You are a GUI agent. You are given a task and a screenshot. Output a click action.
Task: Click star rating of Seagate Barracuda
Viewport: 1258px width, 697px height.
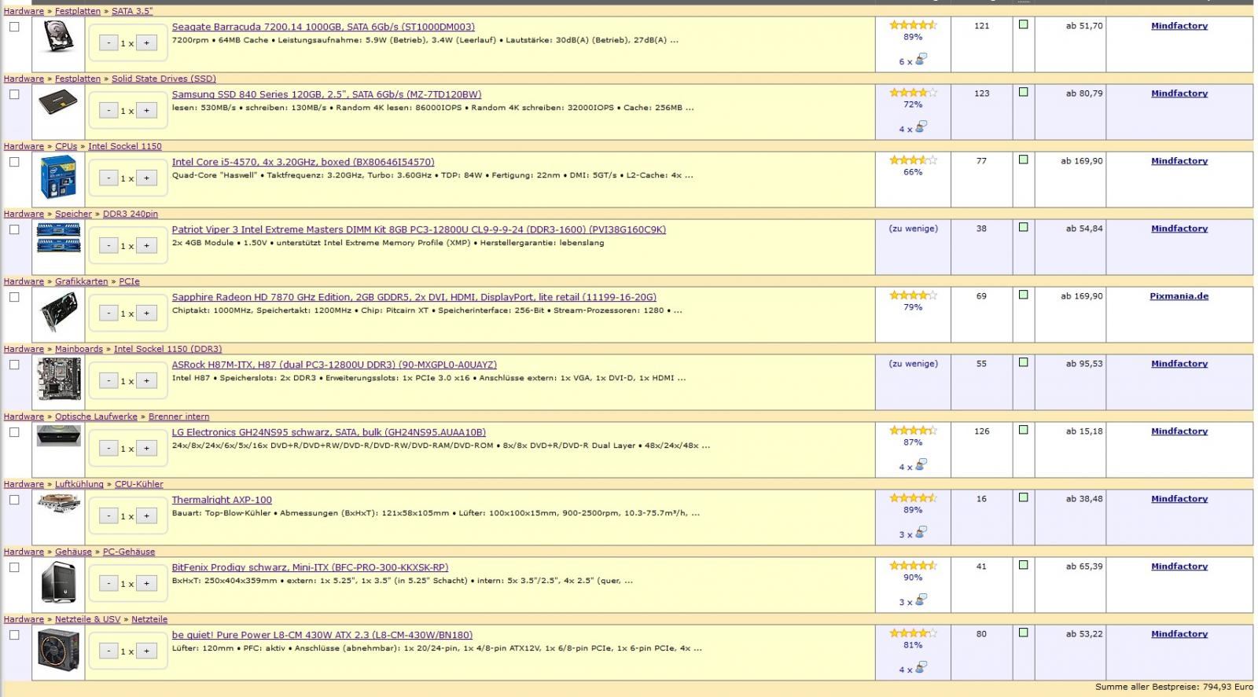tap(913, 25)
